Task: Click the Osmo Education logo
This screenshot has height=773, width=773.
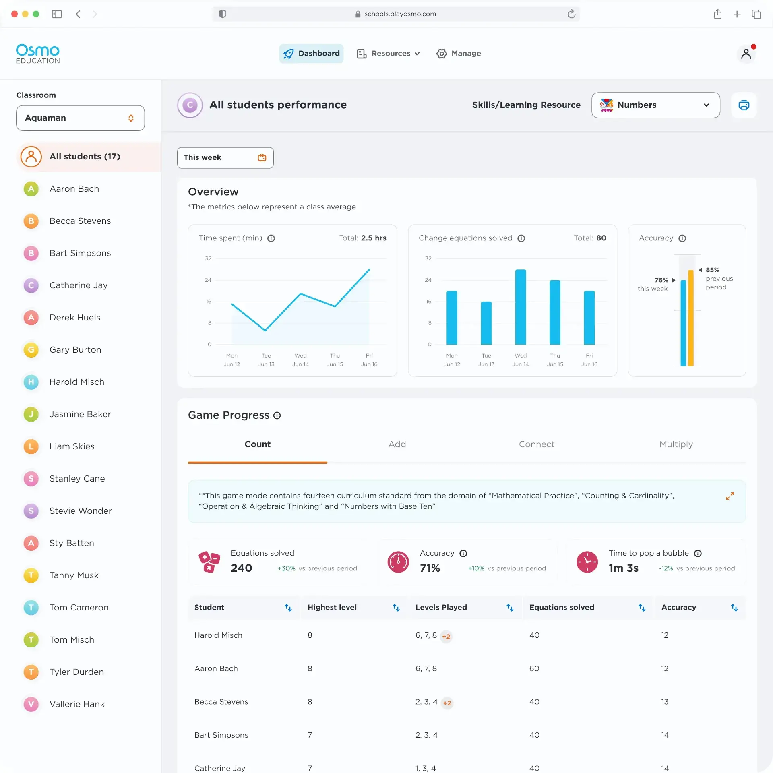Action: (x=37, y=54)
